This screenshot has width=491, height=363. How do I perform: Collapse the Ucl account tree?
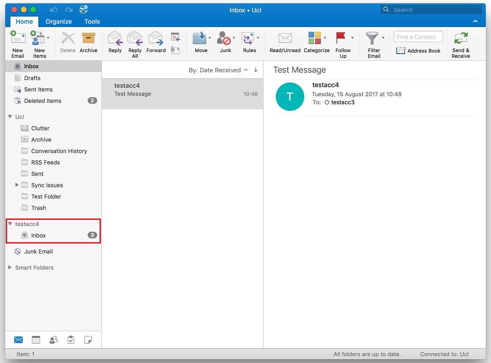tap(10, 117)
